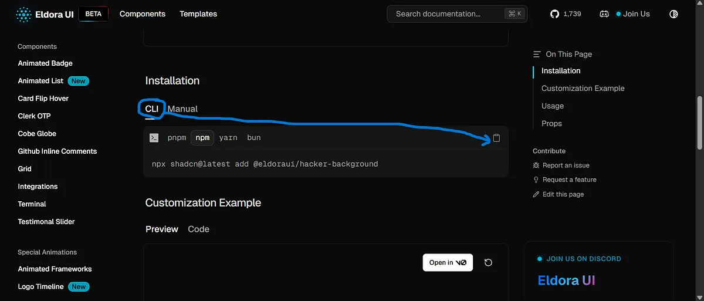Click the Eldora UI logo icon
Viewport: 704px width, 301px height.
click(x=24, y=14)
